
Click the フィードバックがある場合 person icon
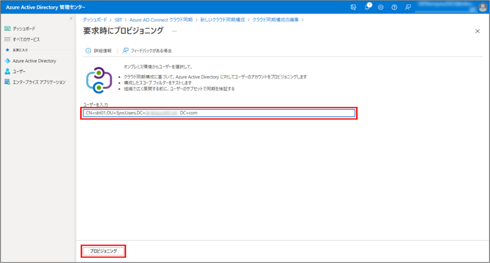tap(126, 50)
